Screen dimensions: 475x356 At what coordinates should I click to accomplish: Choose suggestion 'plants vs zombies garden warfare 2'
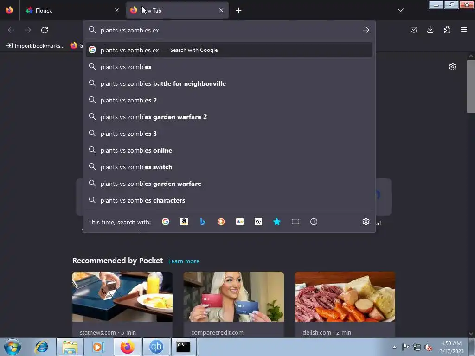[x=229, y=117]
